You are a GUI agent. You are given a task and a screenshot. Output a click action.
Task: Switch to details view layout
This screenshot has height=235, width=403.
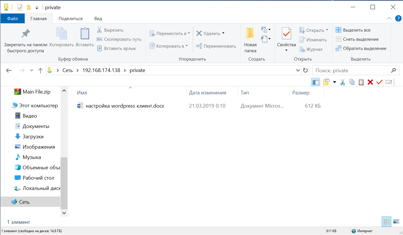[387, 222]
